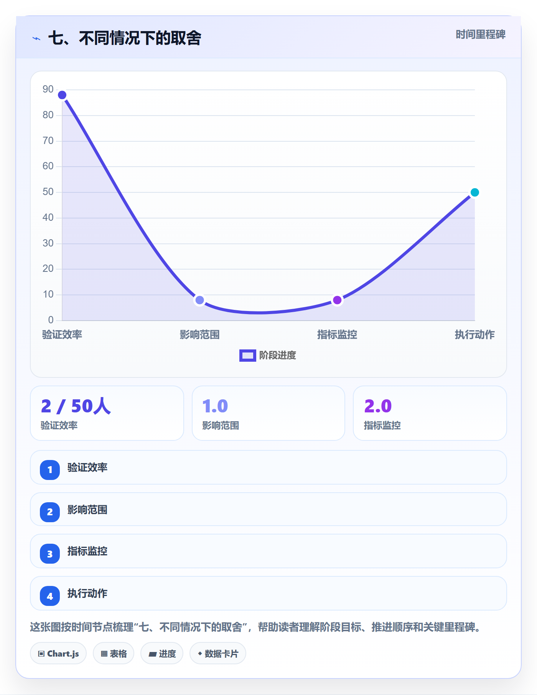Click the 时间里程碑 label in the header
Image resolution: width=537 pixels, height=695 pixels.
(480, 35)
